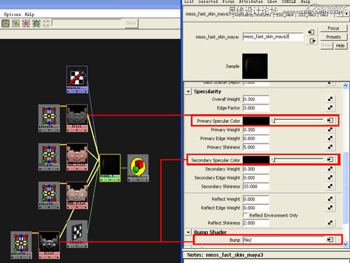Click the Focus button
This screenshot has height=263, width=350.
click(x=333, y=28)
